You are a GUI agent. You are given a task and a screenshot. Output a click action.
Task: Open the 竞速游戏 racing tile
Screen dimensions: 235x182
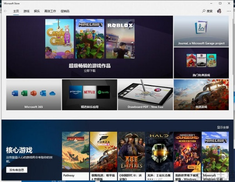(201, 95)
